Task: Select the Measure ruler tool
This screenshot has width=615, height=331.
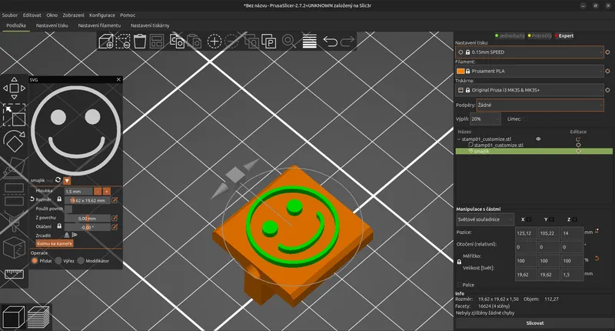Action: (14, 274)
